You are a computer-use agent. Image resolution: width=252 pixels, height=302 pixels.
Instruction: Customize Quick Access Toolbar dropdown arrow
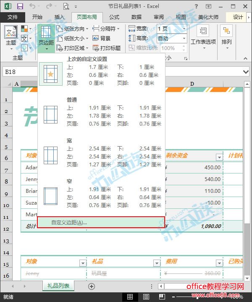76,7
